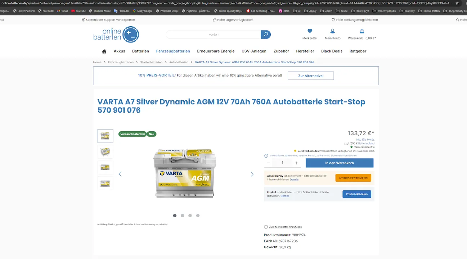Open the YouTube Music bookmark

tap(100, 11)
